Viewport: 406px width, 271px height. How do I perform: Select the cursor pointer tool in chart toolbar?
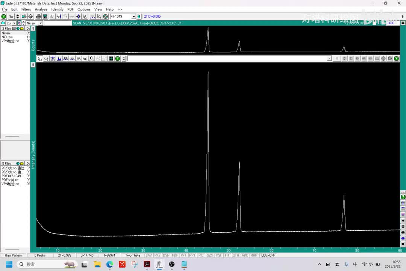(x=40, y=59)
